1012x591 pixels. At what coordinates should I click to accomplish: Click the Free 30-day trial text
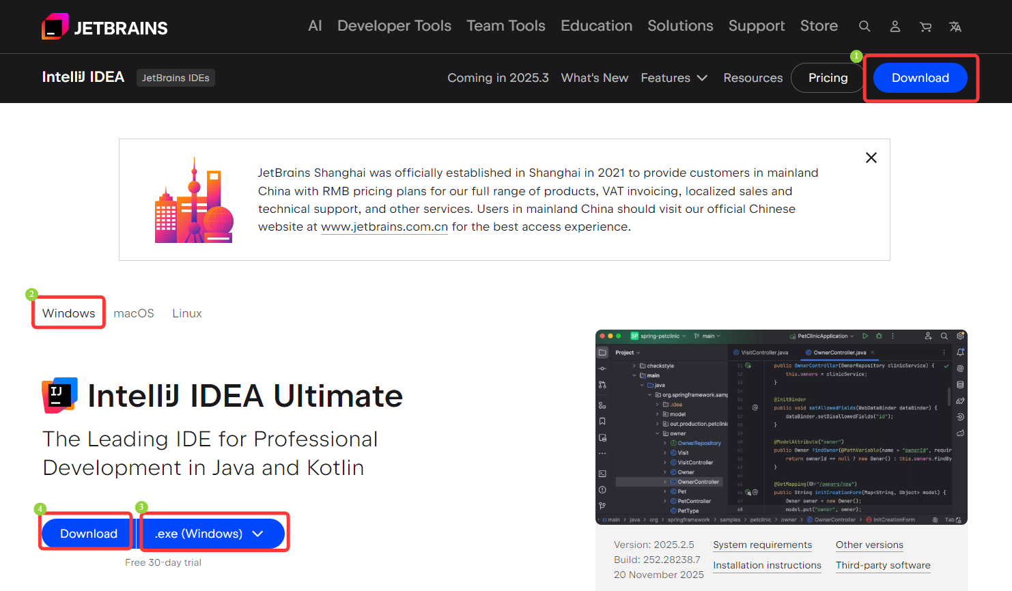(x=163, y=562)
